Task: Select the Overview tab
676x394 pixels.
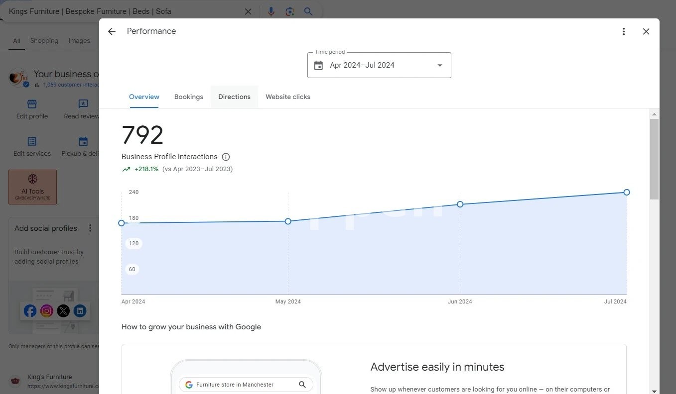Action: point(144,97)
